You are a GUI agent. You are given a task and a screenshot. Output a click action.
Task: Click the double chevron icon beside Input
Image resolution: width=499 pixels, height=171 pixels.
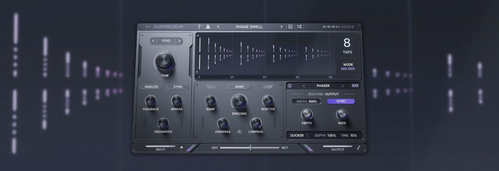point(181,147)
